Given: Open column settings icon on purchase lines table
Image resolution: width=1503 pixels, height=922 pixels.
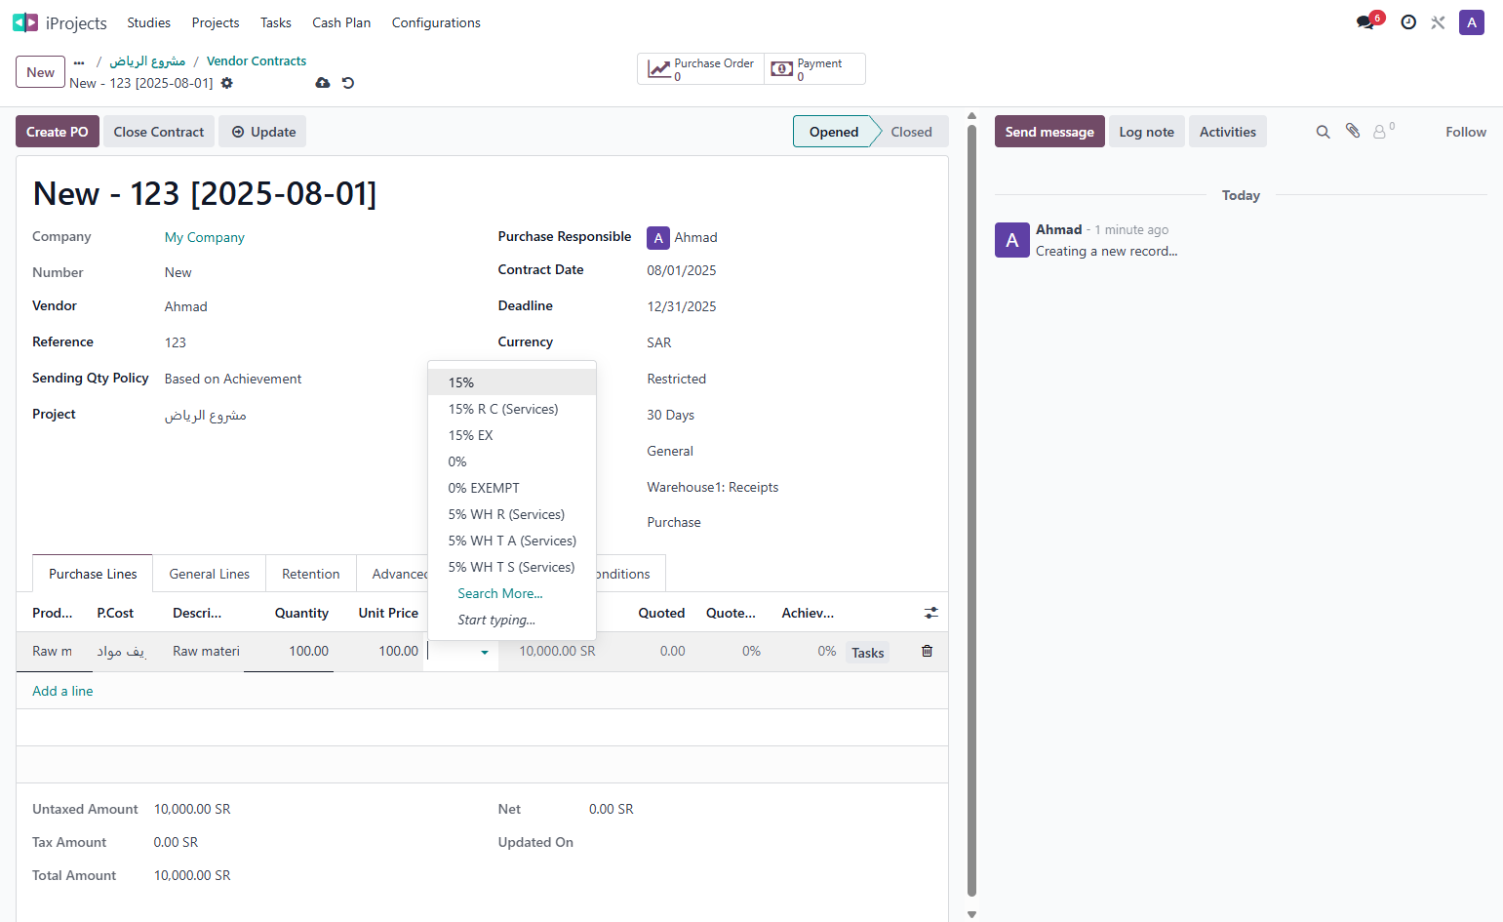Looking at the screenshot, I should pyautogui.click(x=931, y=613).
